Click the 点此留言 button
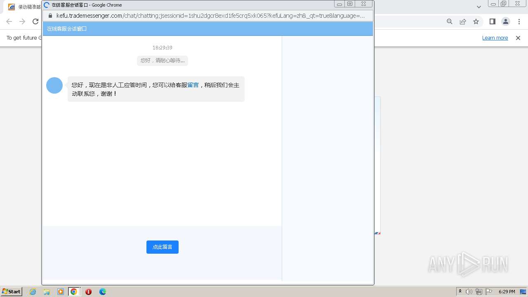 163,247
